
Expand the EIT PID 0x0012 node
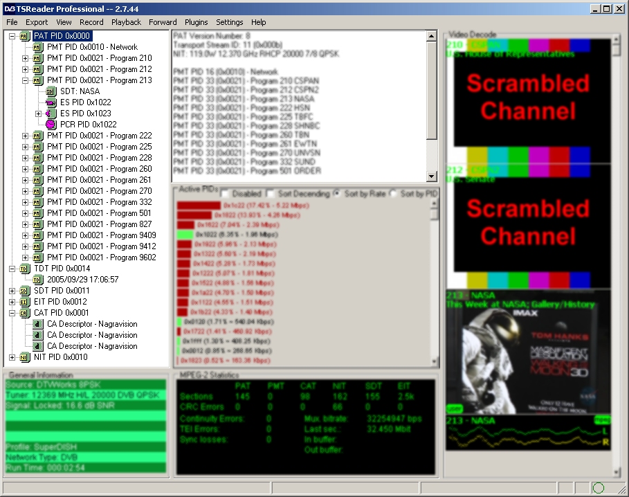(x=13, y=302)
